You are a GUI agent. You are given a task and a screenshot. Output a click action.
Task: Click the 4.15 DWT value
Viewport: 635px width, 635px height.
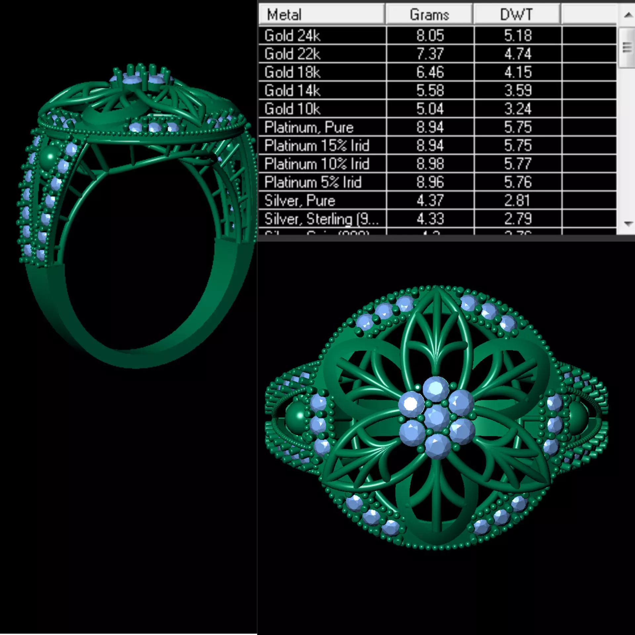(518, 72)
